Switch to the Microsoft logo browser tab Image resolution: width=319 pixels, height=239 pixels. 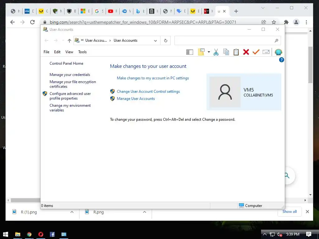pyautogui.click(x=85, y=11)
